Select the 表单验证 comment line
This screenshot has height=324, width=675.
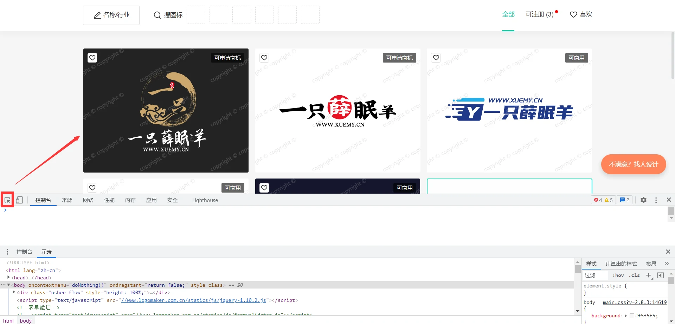[38, 307]
